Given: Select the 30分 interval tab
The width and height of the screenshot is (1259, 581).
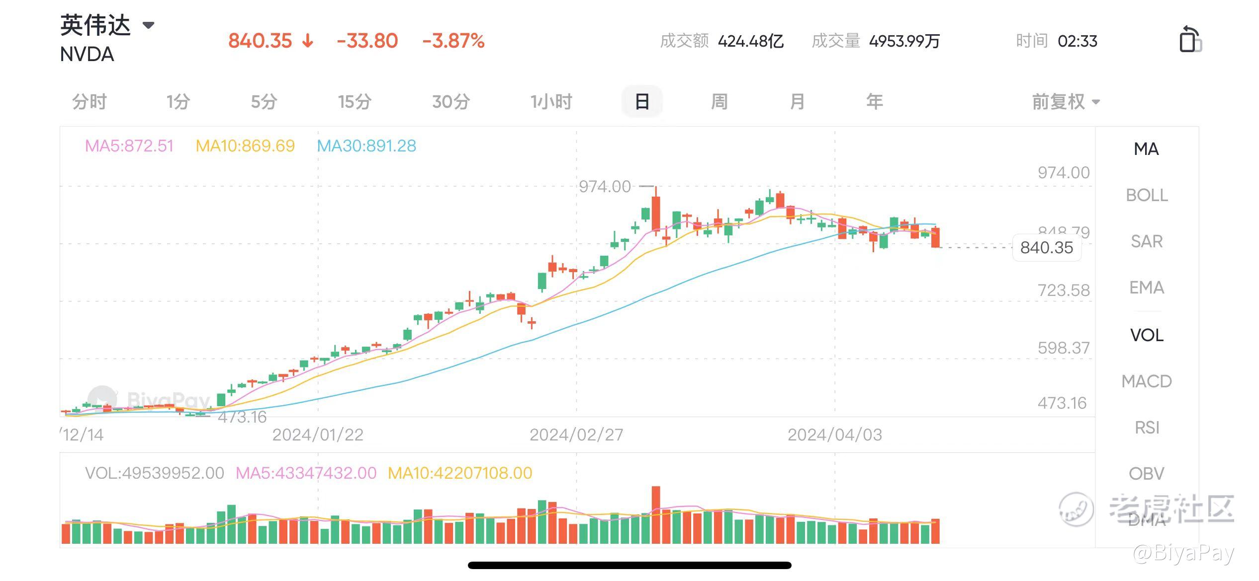Looking at the screenshot, I should (x=451, y=102).
